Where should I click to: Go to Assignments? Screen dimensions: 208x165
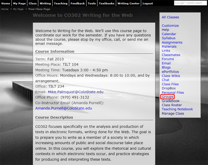[x=172, y=42]
